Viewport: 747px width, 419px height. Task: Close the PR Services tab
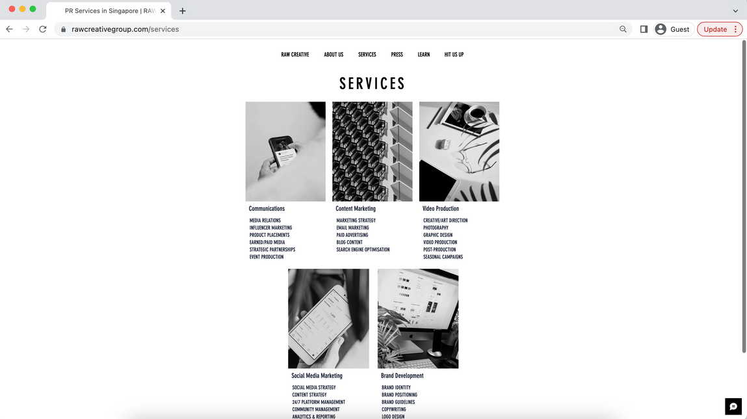point(163,10)
